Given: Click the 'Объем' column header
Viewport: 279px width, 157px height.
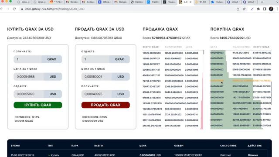Looking at the screenshot, I should pyautogui.click(x=179, y=146).
